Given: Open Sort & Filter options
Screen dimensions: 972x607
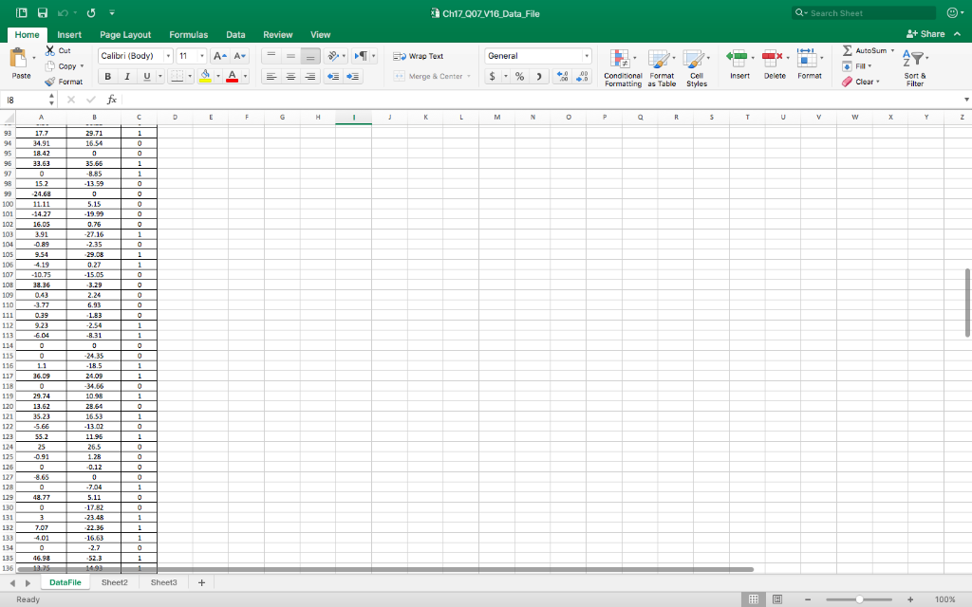Looking at the screenshot, I should 913,68.
